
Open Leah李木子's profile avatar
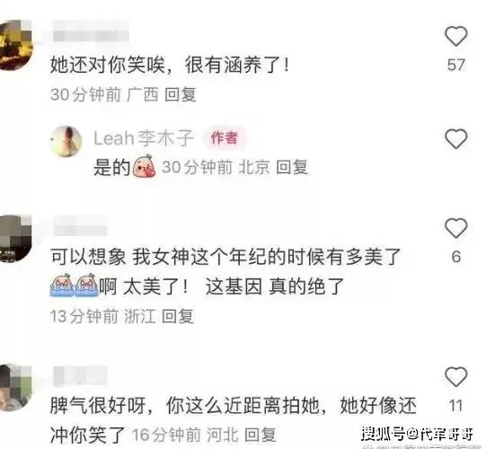[x=66, y=141]
